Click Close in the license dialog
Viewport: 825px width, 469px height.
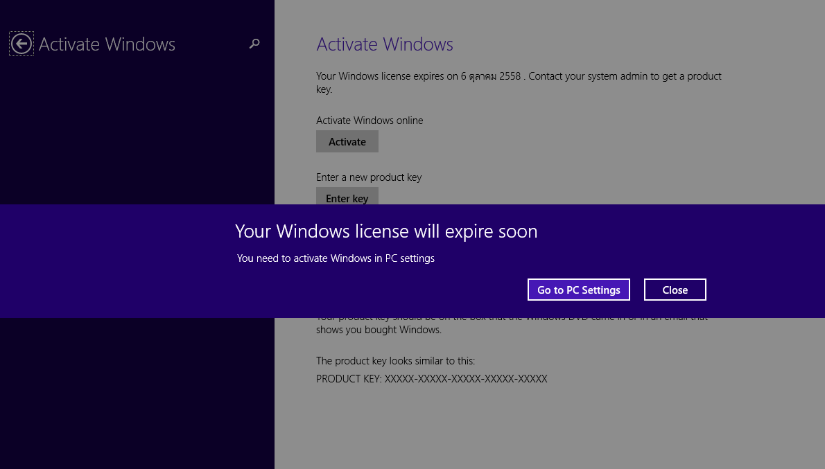click(675, 290)
